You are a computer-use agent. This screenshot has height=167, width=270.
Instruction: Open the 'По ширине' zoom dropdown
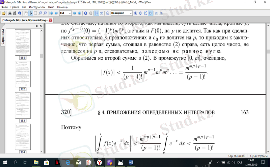pyautogui.click(x=131, y=13)
